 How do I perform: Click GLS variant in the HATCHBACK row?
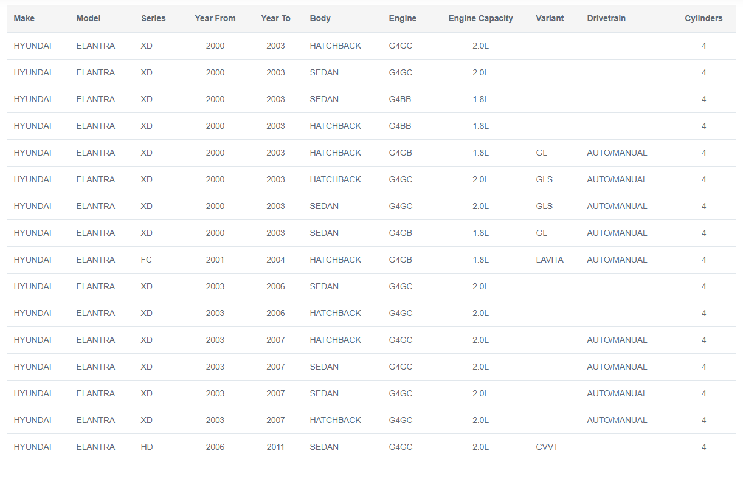(544, 179)
